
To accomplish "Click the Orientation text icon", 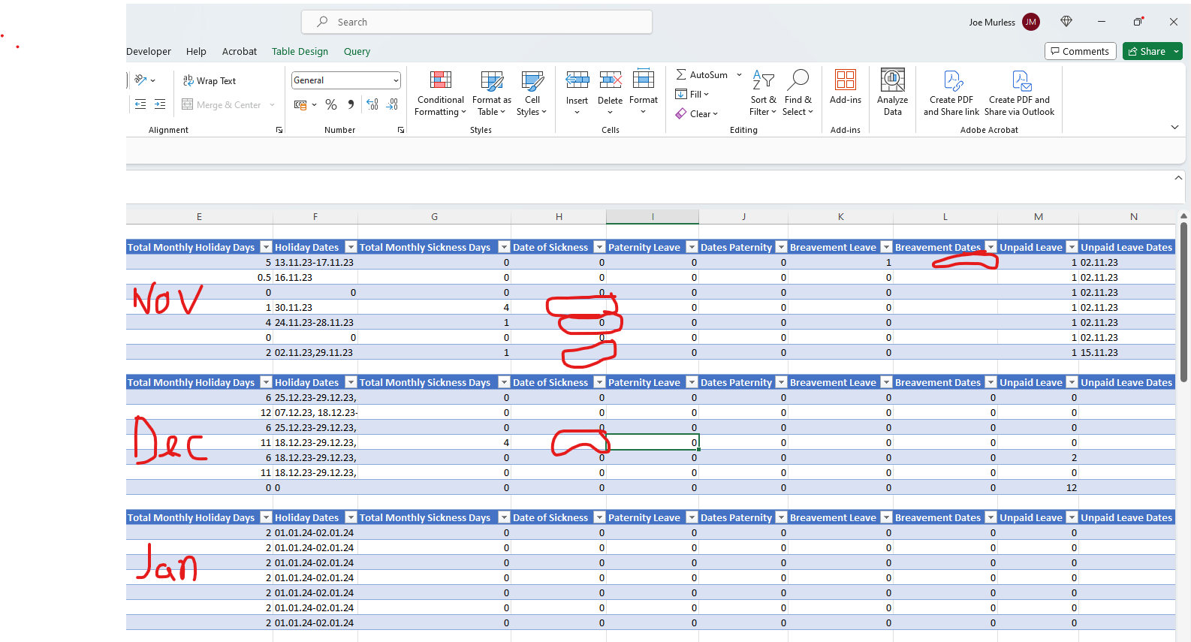I will [140, 80].
